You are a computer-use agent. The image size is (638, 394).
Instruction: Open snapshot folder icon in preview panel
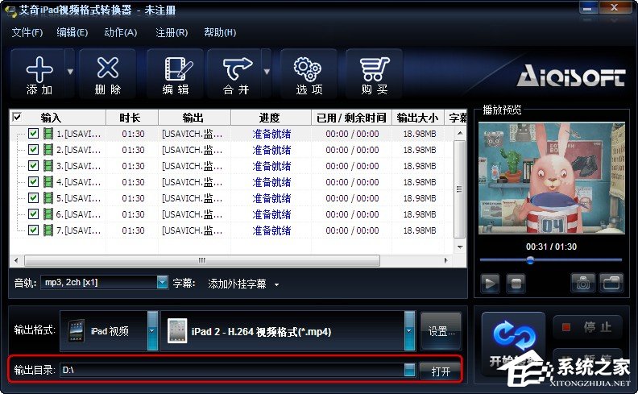(612, 283)
